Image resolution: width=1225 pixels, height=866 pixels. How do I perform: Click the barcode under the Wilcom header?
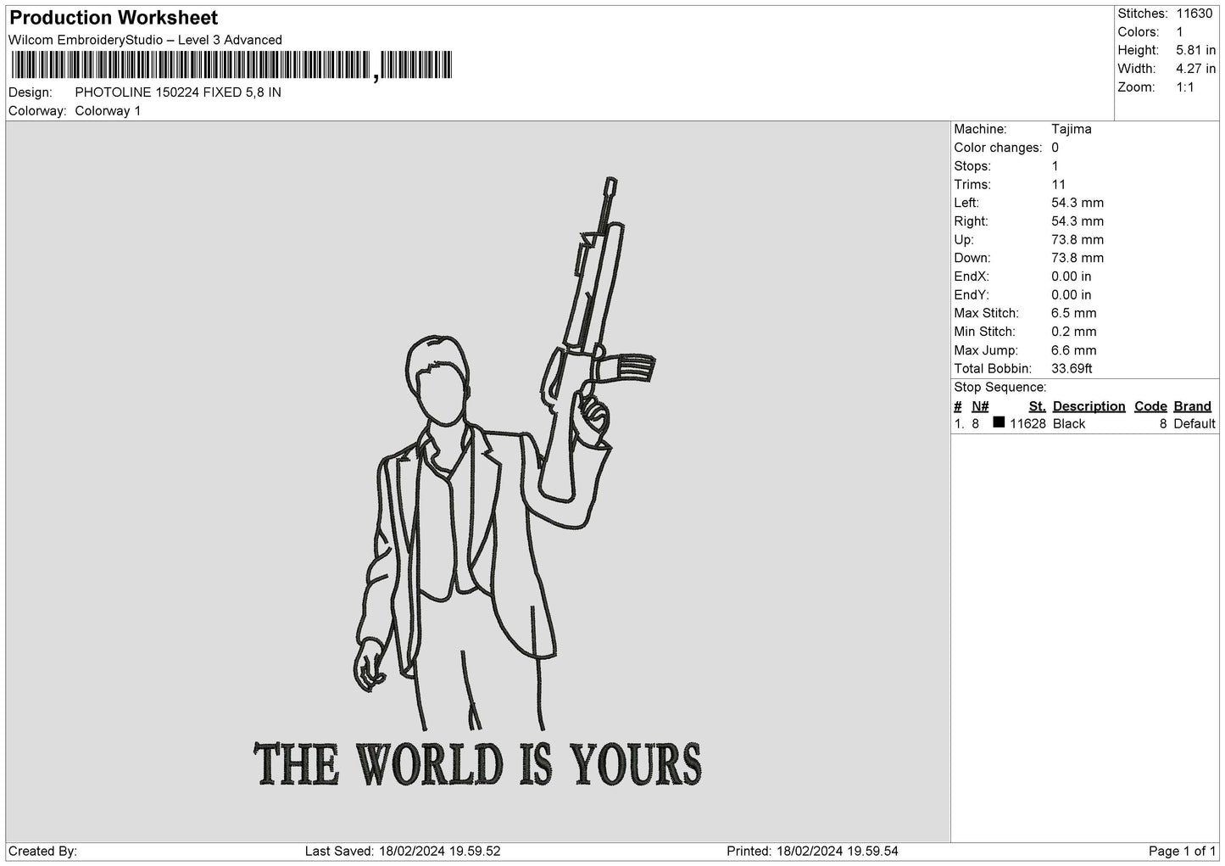231,66
